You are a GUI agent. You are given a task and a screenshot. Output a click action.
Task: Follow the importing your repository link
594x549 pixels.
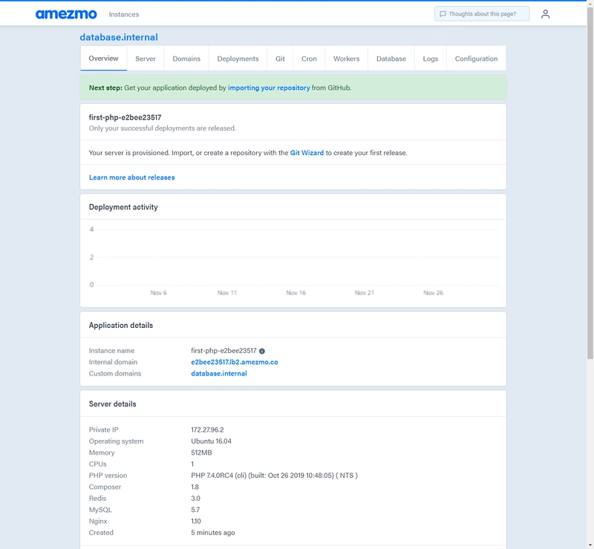[269, 88]
